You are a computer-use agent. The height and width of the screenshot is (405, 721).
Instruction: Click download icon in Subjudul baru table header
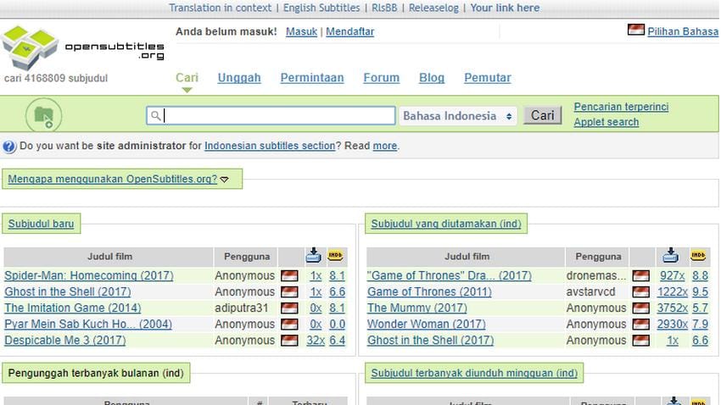coord(314,256)
